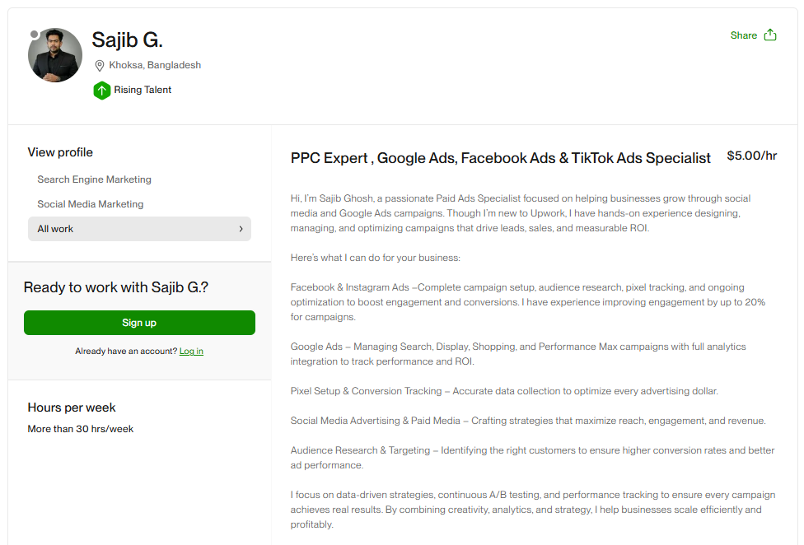
Task: Click the More than 30 hrs/week text
Action: 80,429
